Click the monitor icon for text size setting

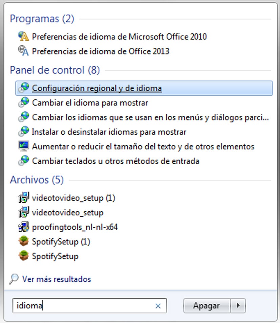pos(24,146)
